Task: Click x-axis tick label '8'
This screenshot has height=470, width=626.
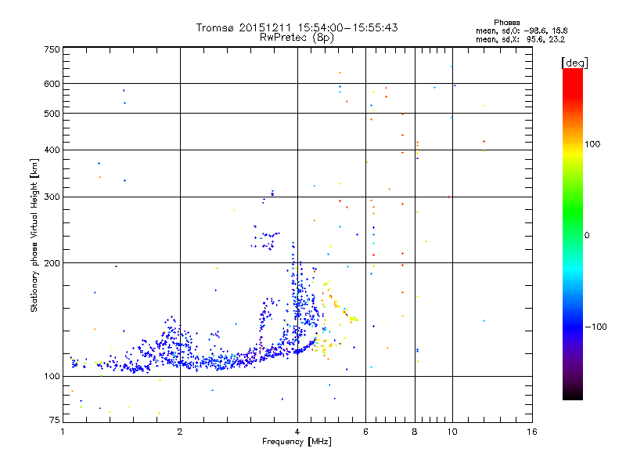Action: 415,432
